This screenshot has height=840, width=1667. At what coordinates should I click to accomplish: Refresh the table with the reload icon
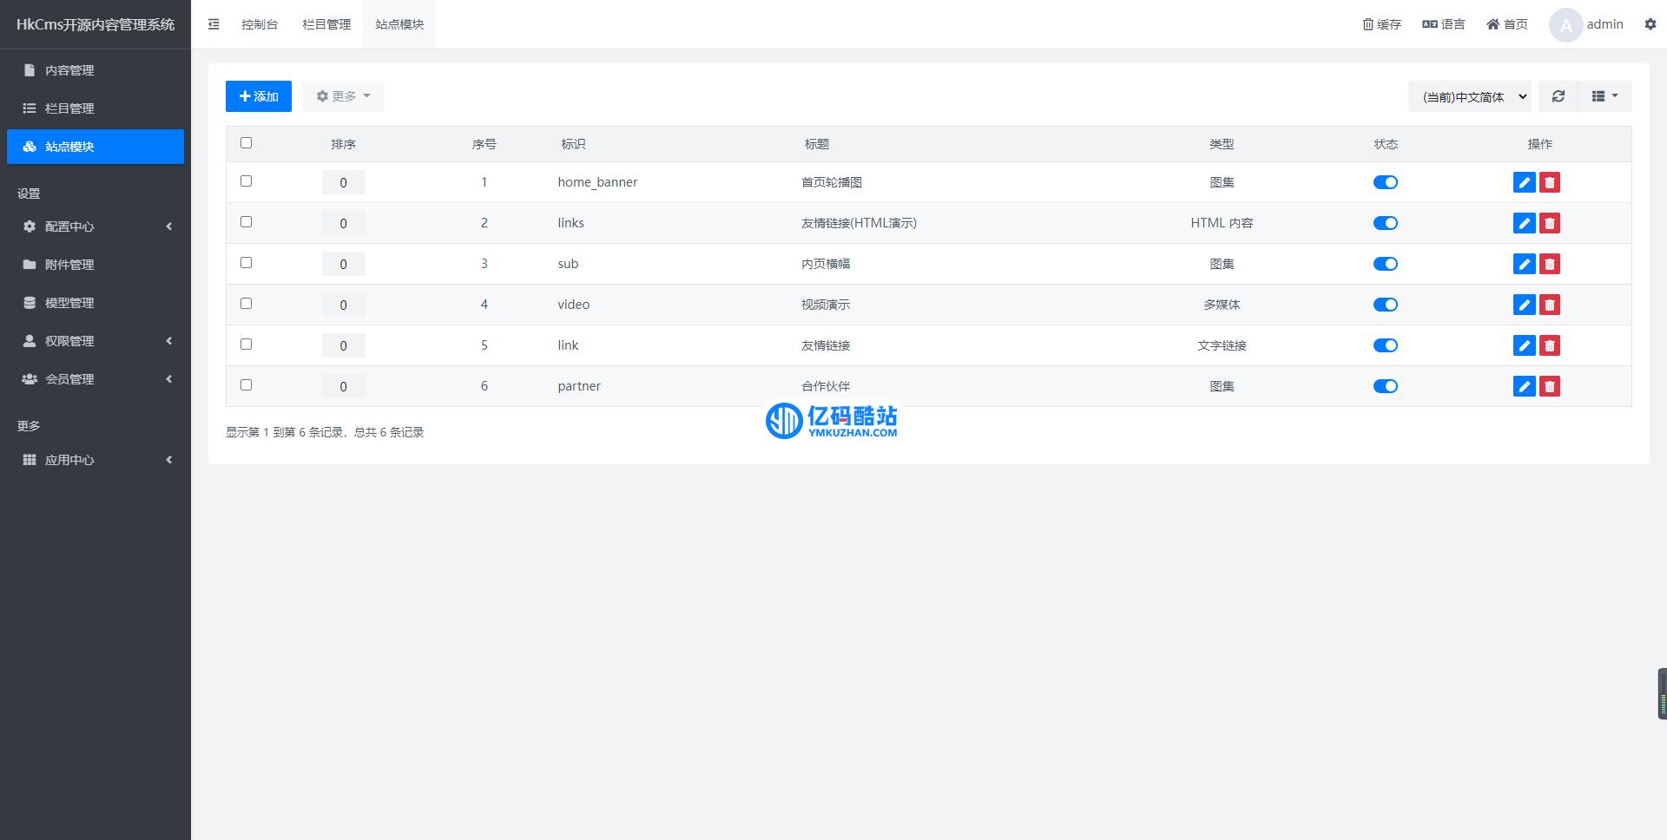coord(1558,96)
